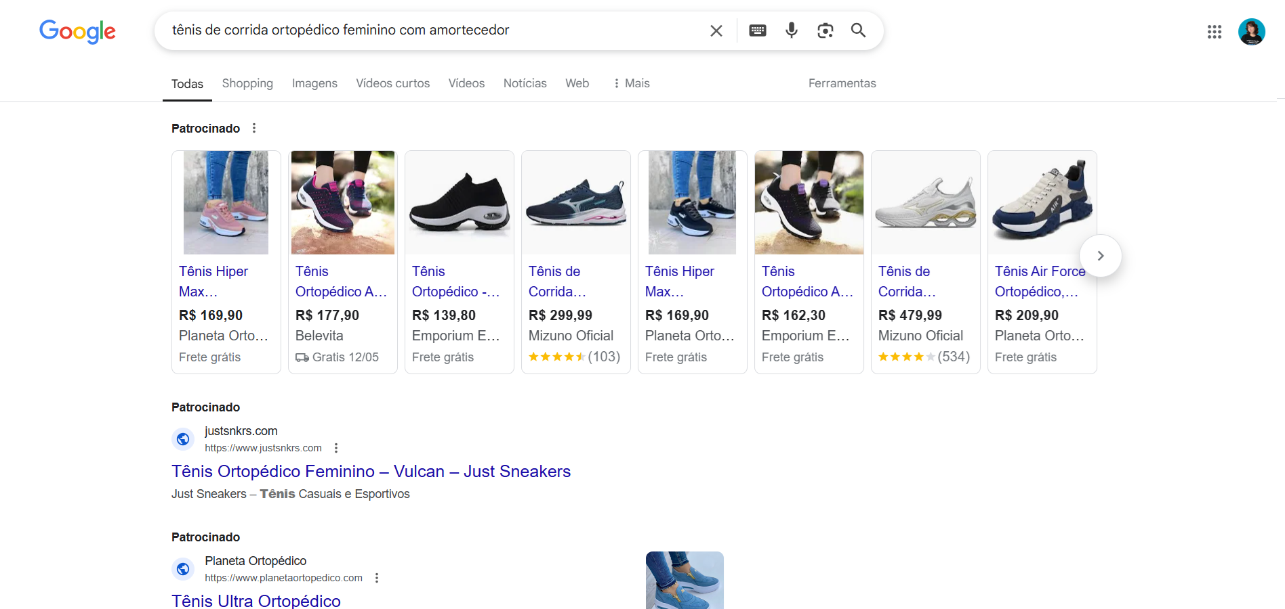Click the (534) star rating for Mizuno
The height and width of the screenshot is (609, 1285).
coord(924,357)
